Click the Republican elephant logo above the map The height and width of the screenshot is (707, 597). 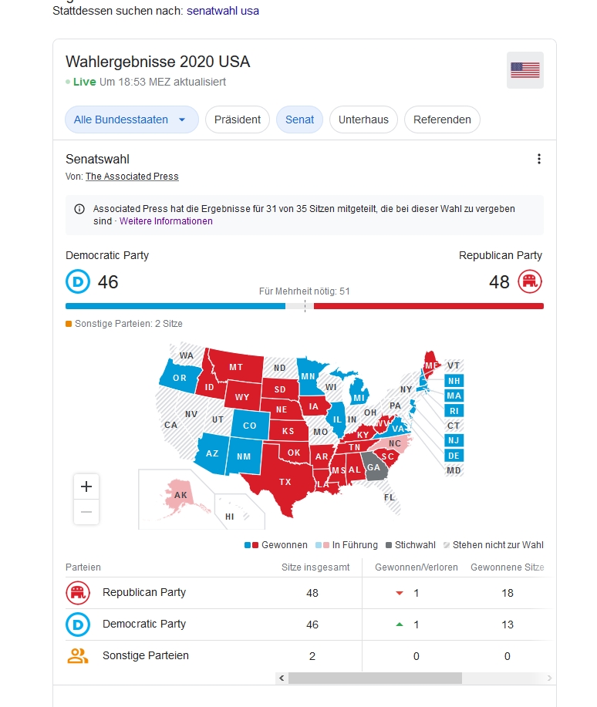pyautogui.click(x=530, y=282)
